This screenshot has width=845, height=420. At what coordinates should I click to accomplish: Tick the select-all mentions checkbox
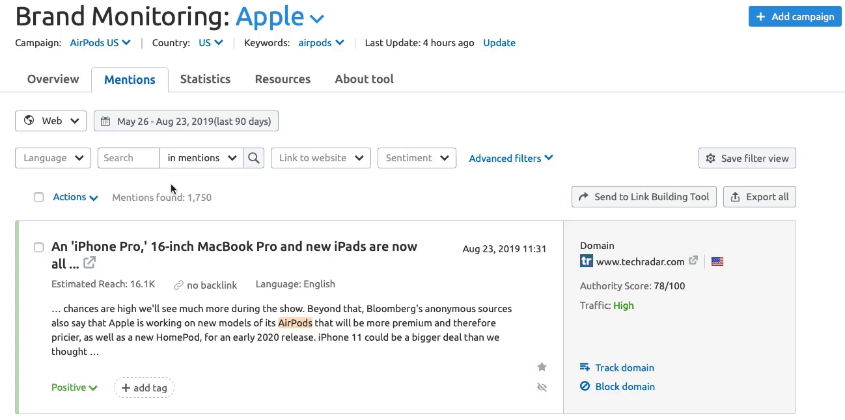pyautogui.click(x=39, y=197)
